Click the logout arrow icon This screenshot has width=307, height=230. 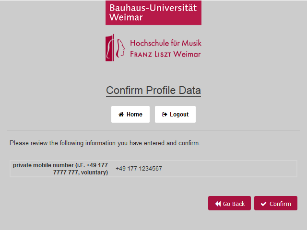165,115
